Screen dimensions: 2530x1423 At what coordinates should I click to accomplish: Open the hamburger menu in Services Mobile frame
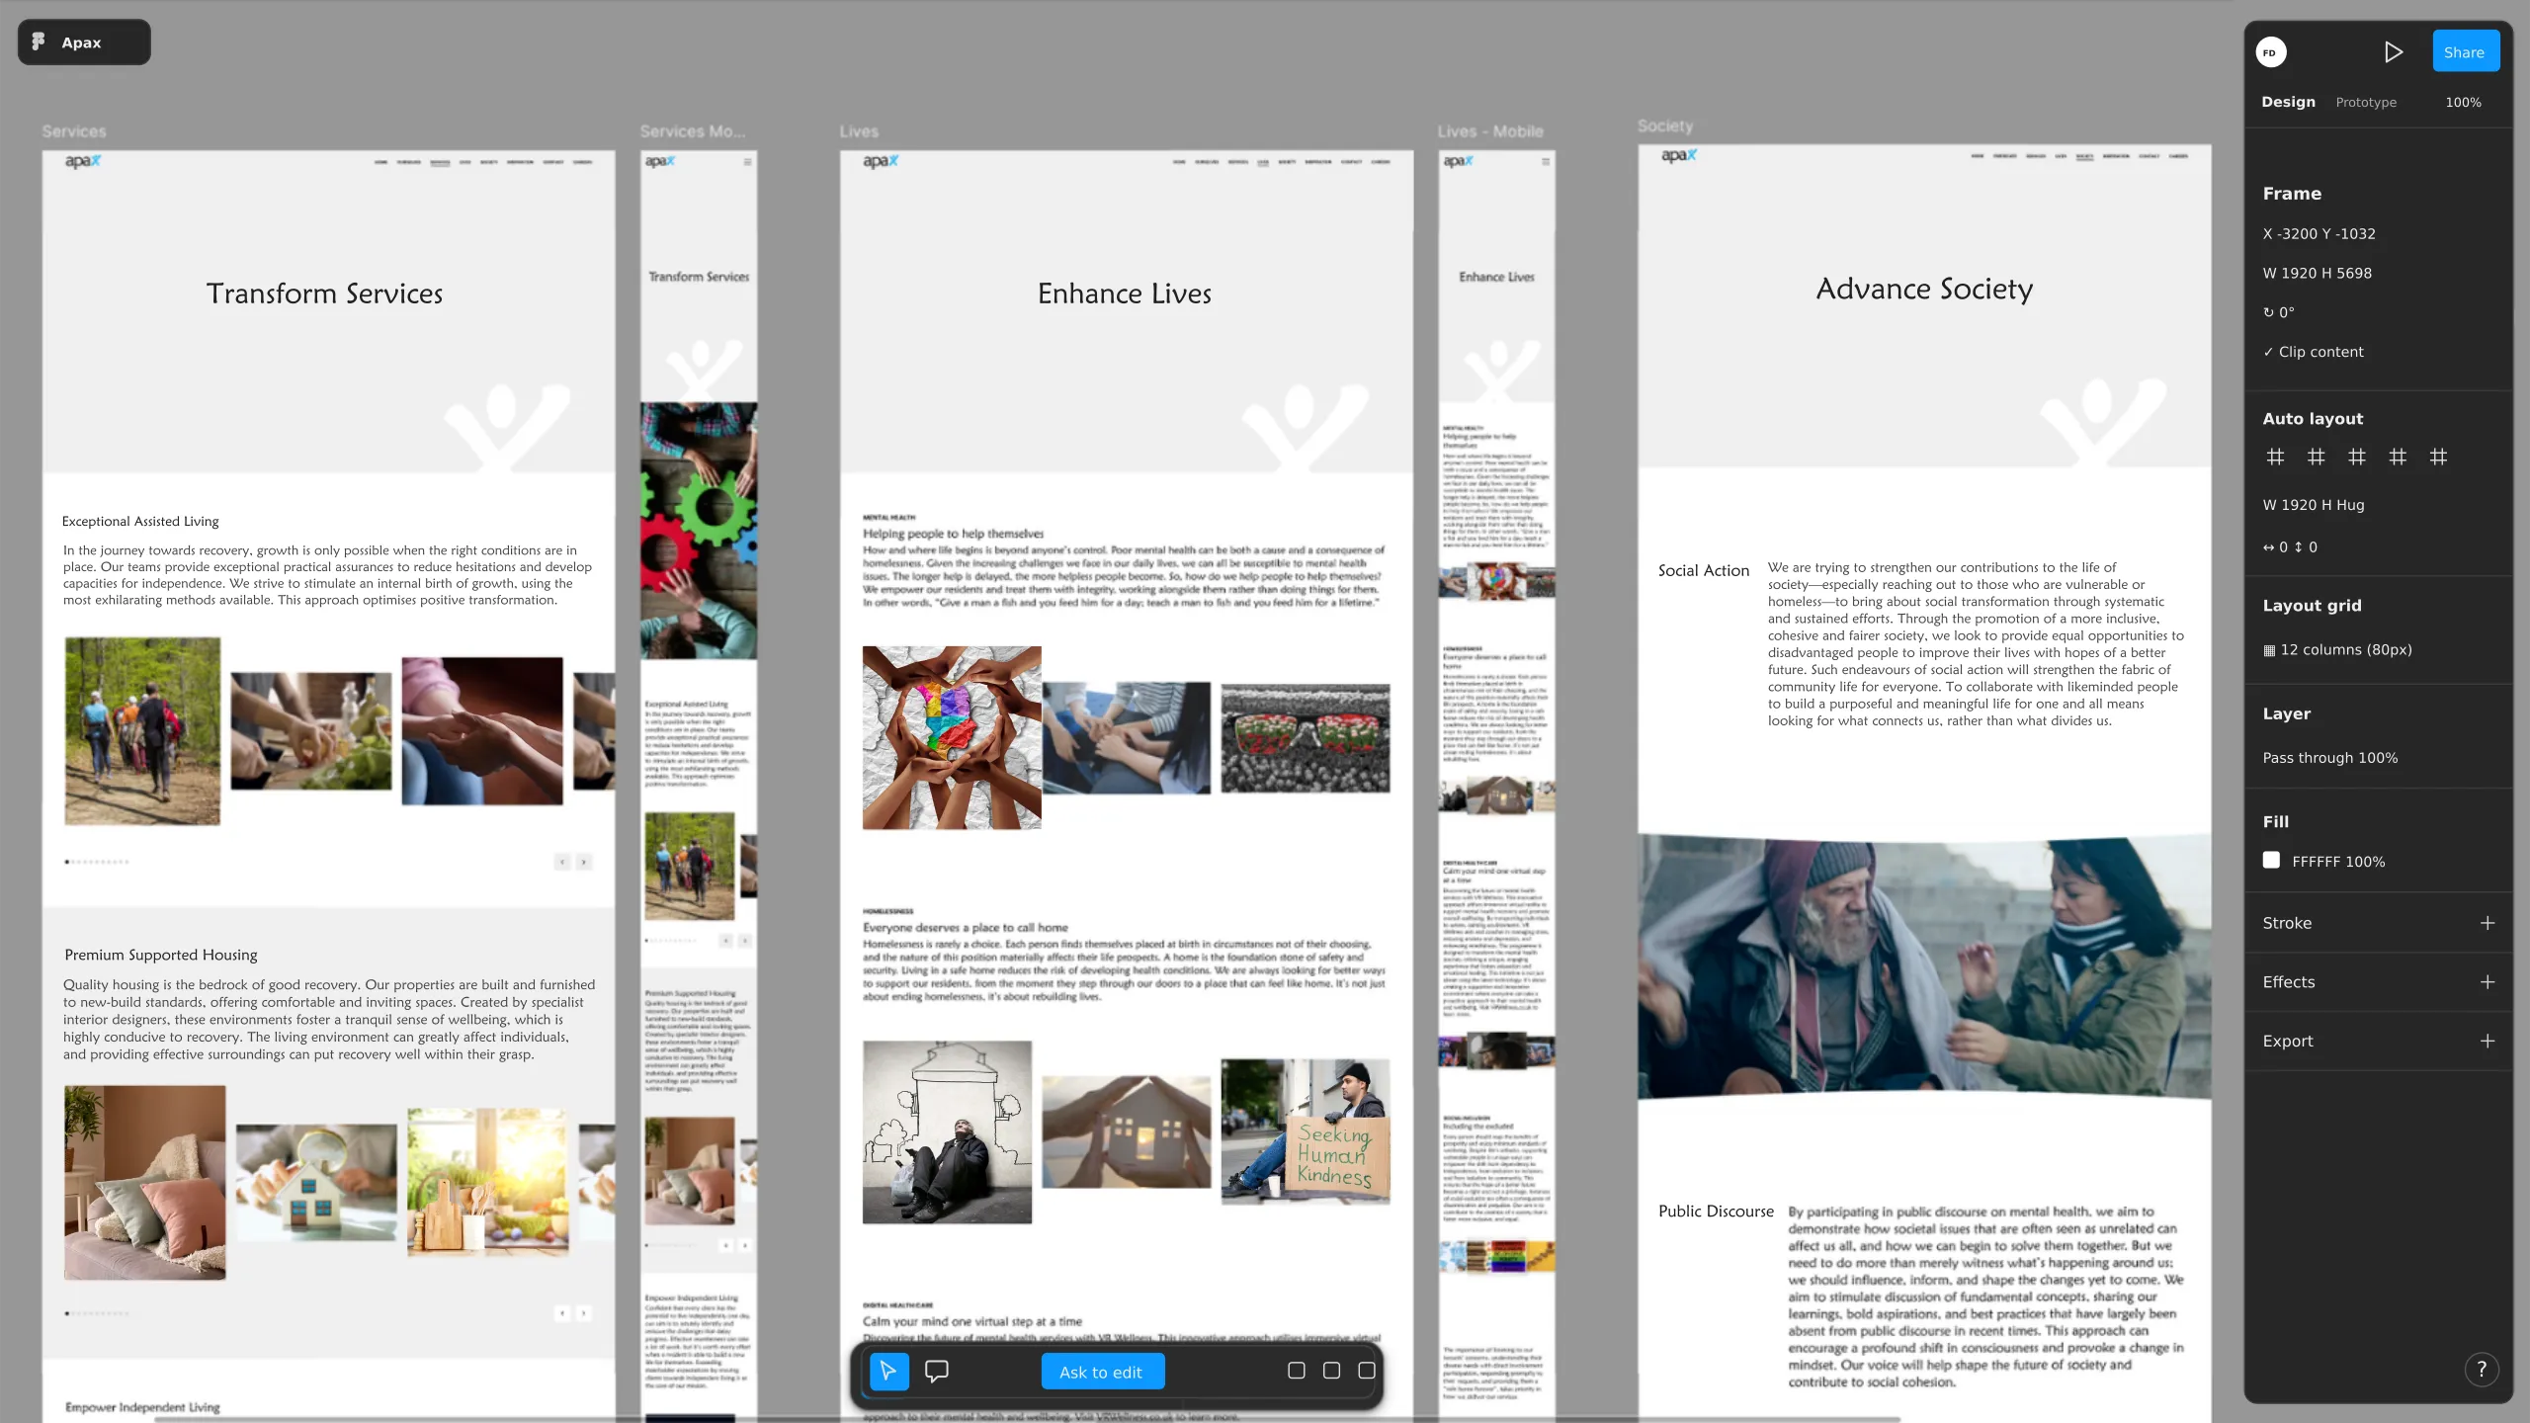point(748,162)
